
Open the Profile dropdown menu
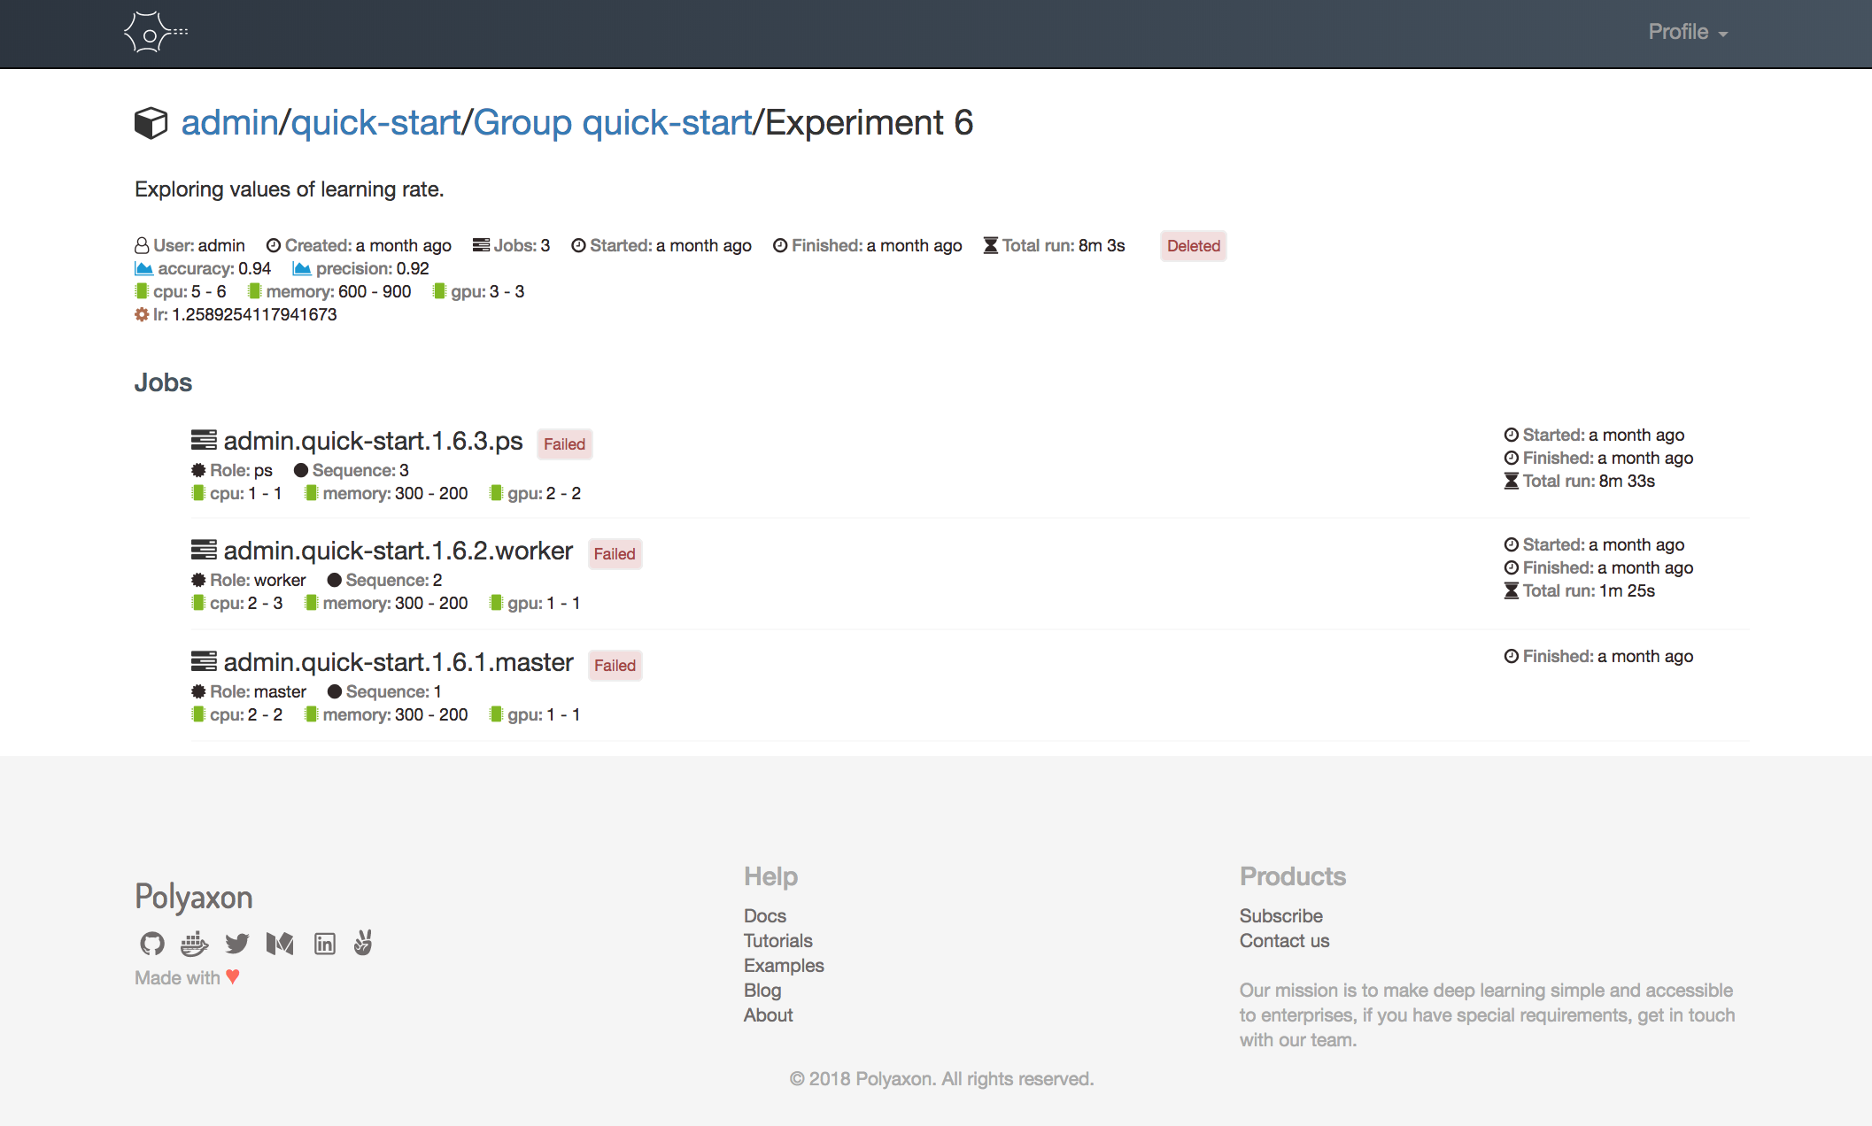[x=1677, y=32]
